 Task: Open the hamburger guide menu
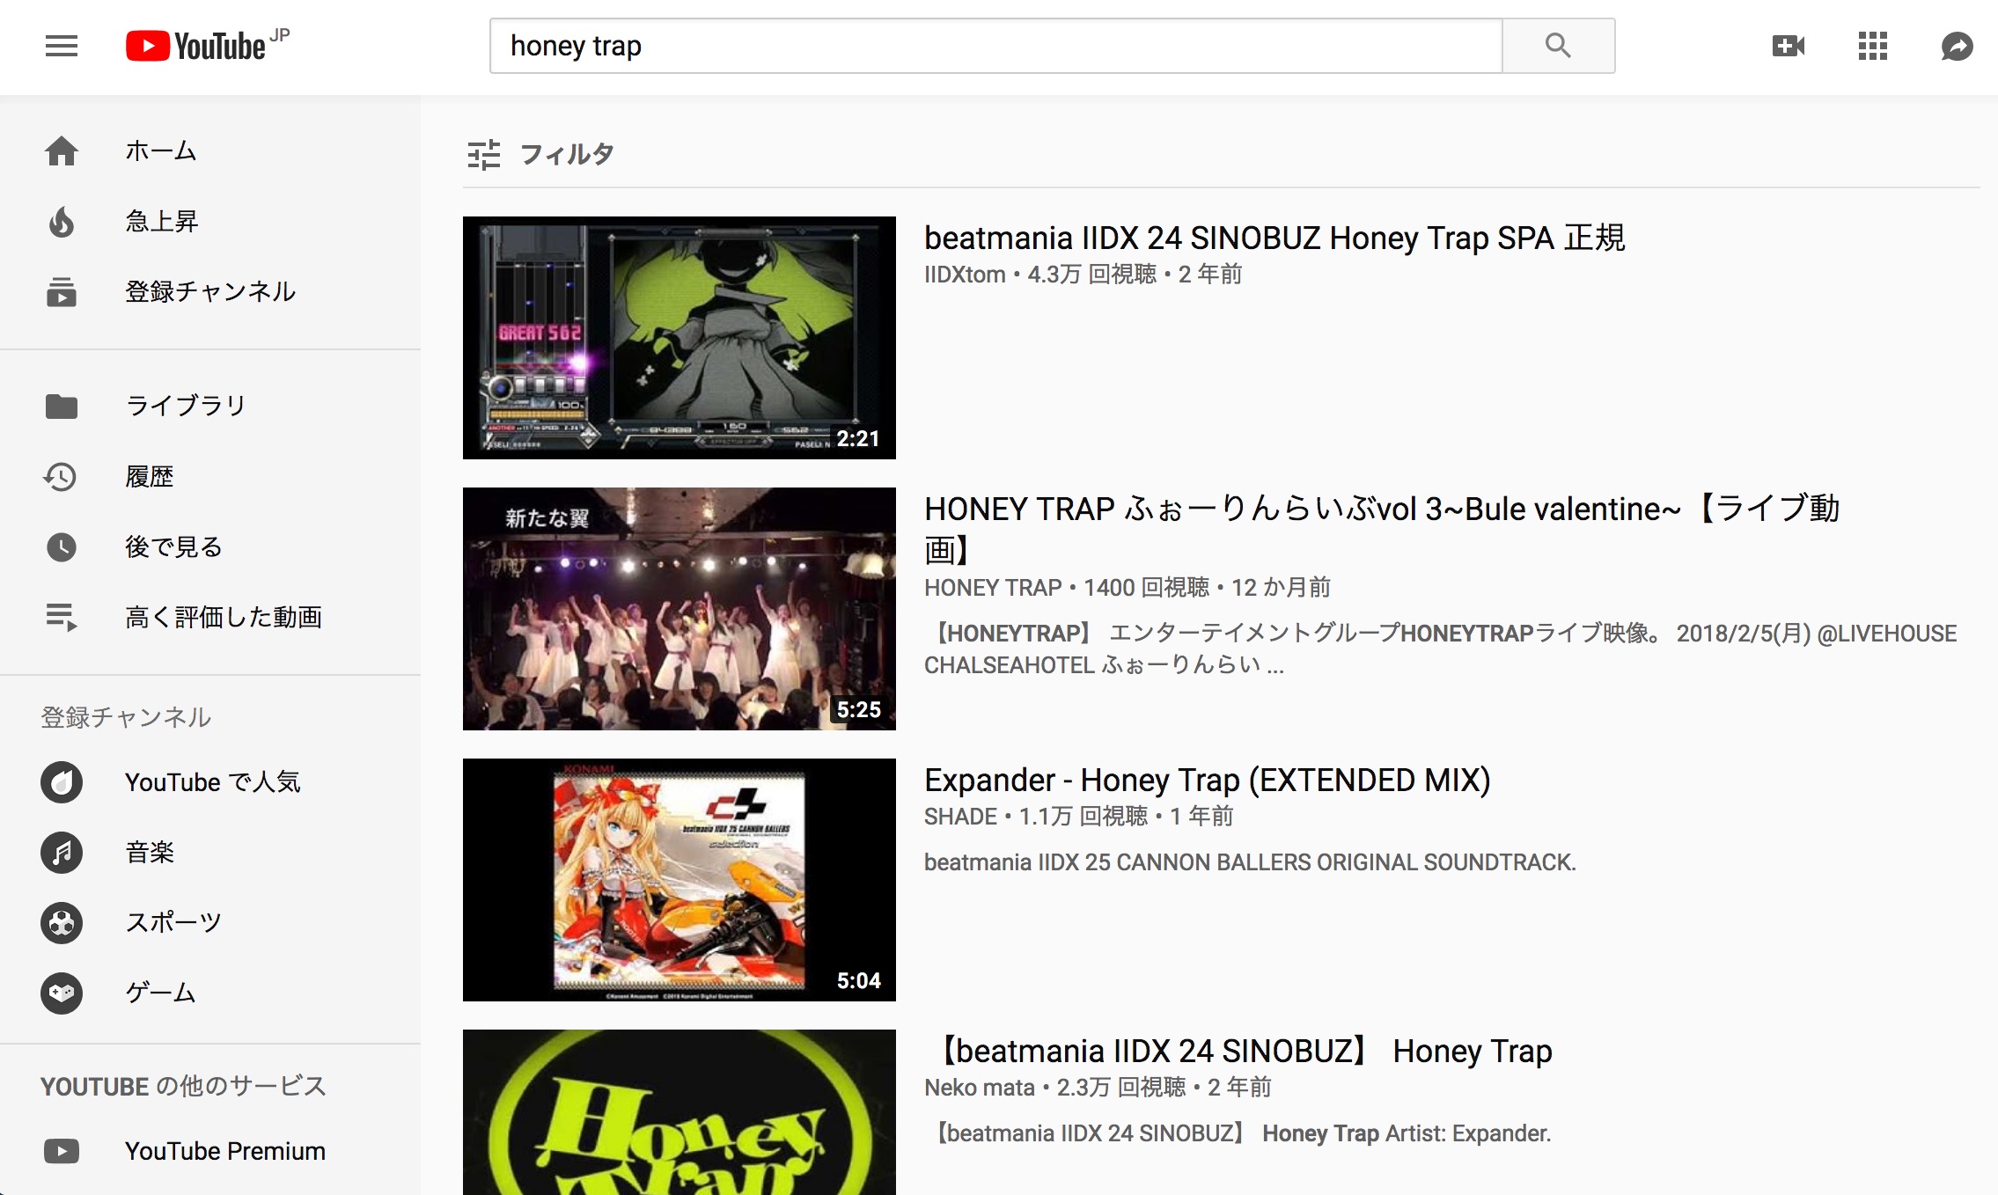coord(62,46)
